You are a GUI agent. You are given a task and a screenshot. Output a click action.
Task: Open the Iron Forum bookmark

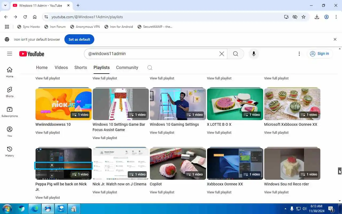pos(55,27)
